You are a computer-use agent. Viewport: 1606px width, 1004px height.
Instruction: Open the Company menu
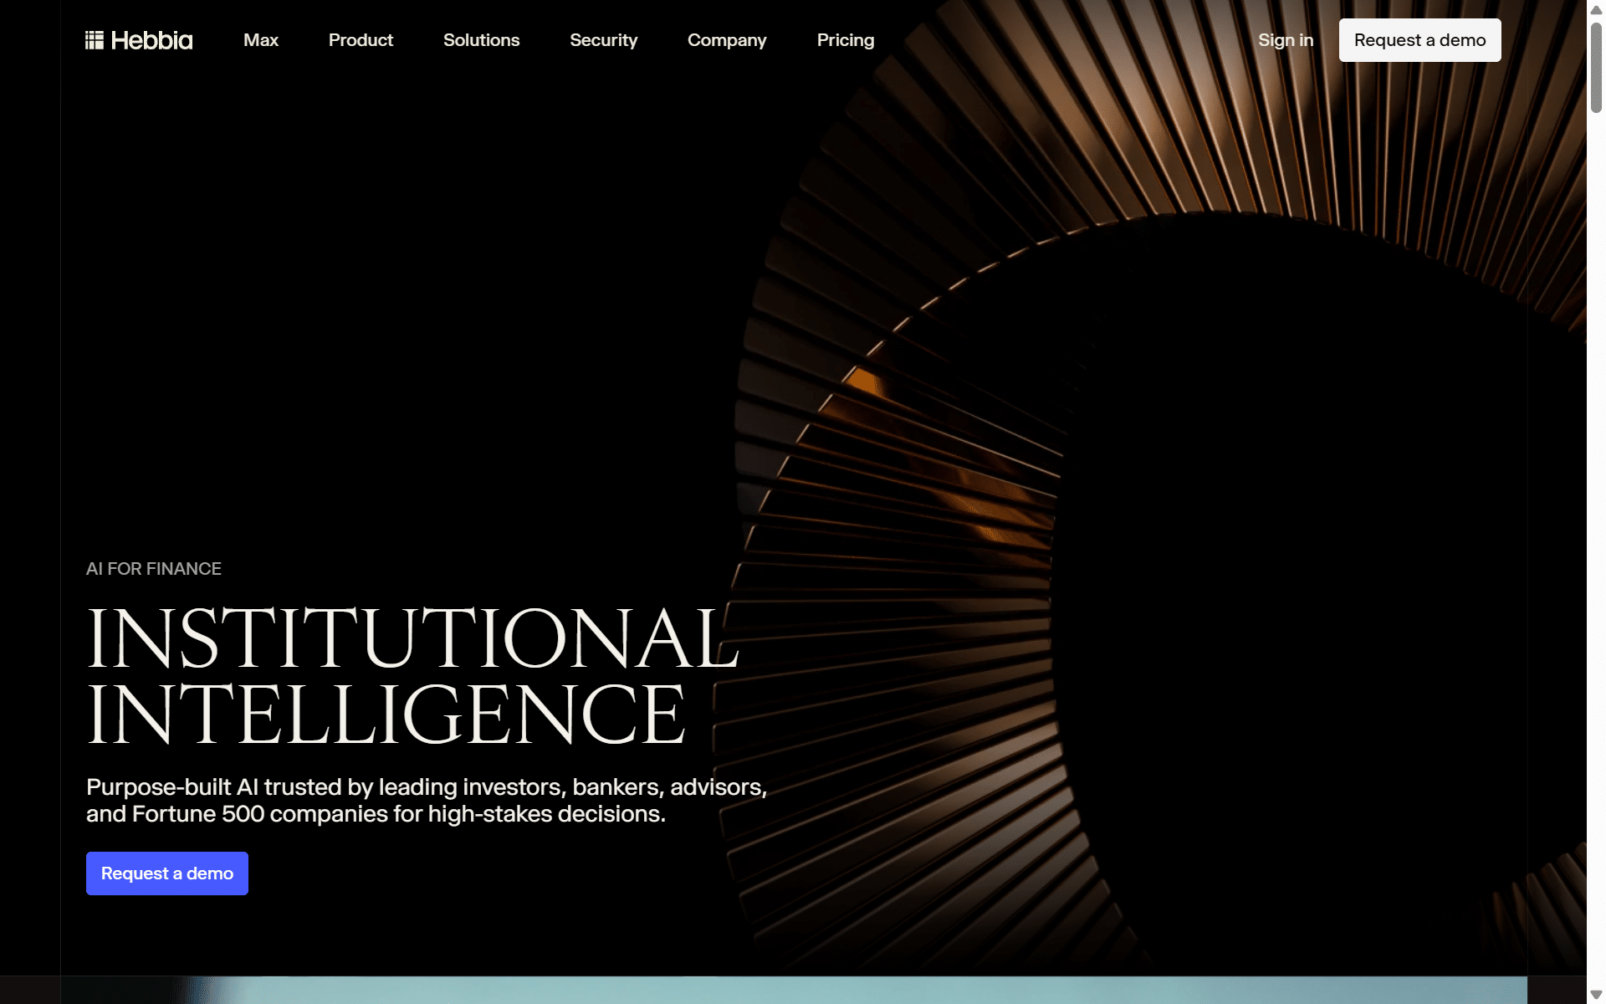click(x=727, y=40)
